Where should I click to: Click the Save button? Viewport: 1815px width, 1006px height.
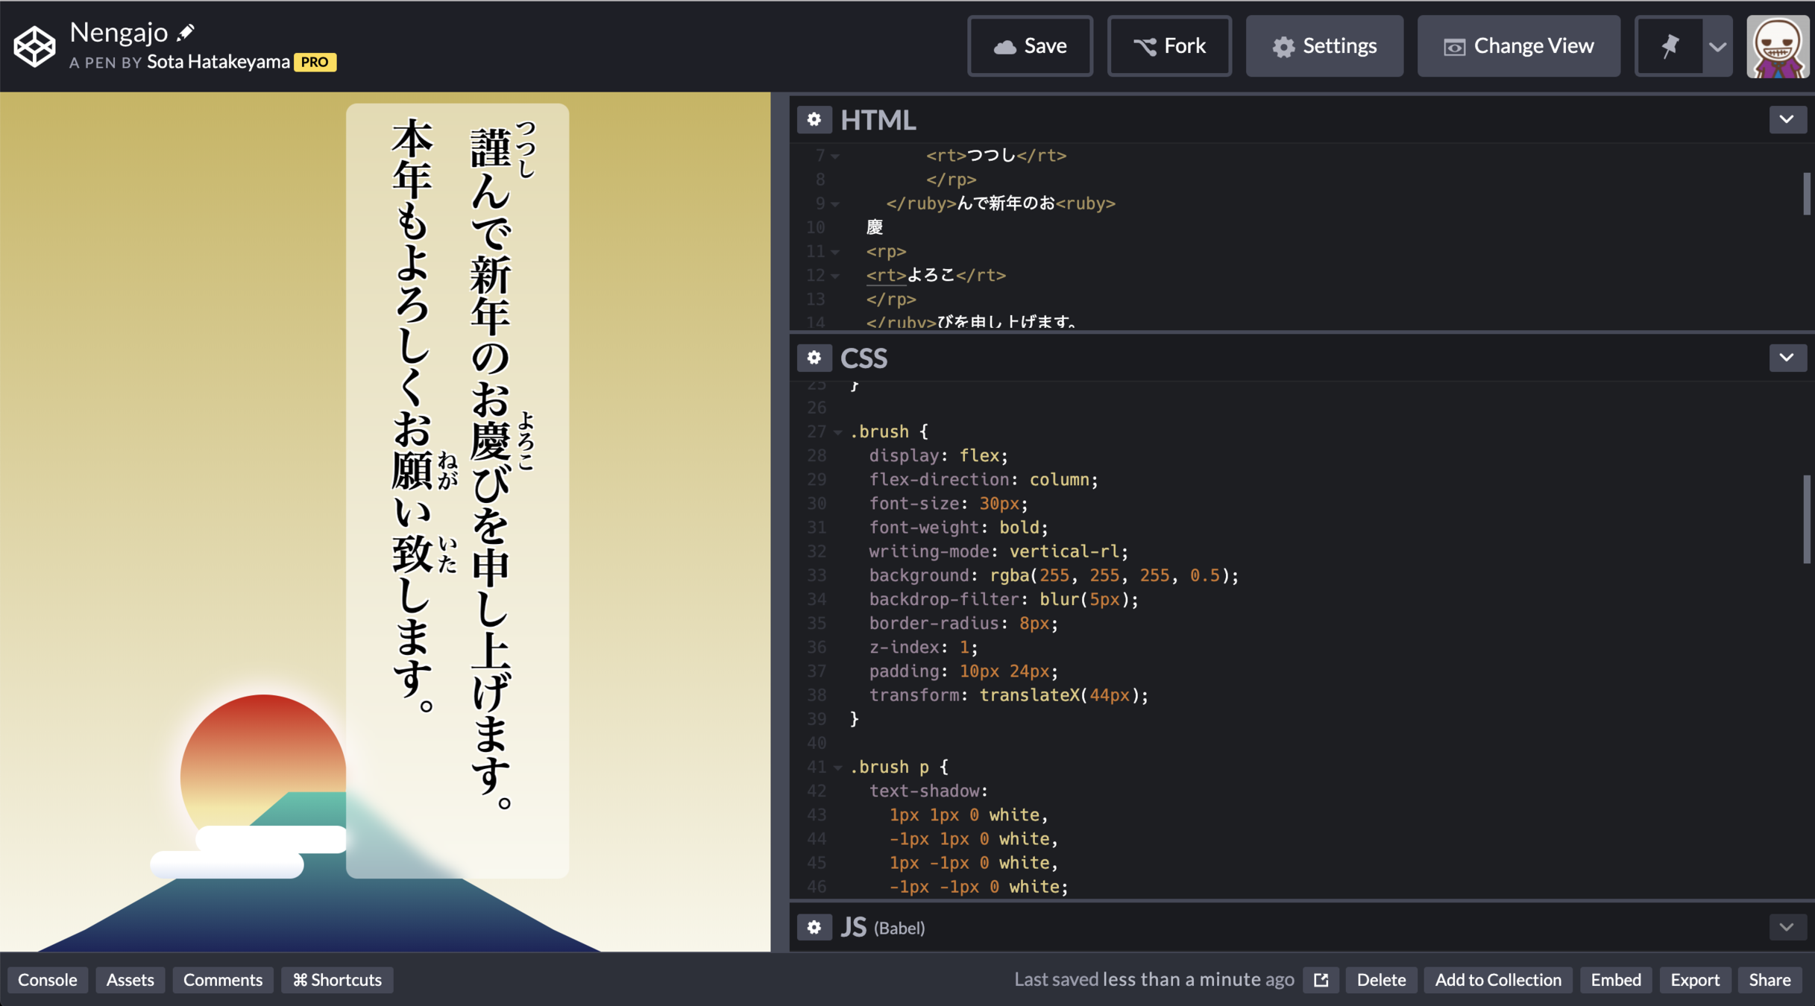click(1030, 46)
